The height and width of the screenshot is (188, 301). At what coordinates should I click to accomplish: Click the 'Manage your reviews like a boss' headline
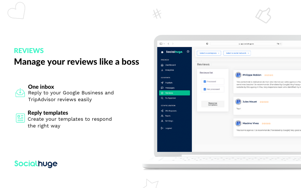[x=77, y=62]
